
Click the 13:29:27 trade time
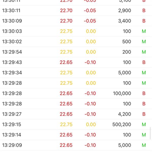coord(12,114)
